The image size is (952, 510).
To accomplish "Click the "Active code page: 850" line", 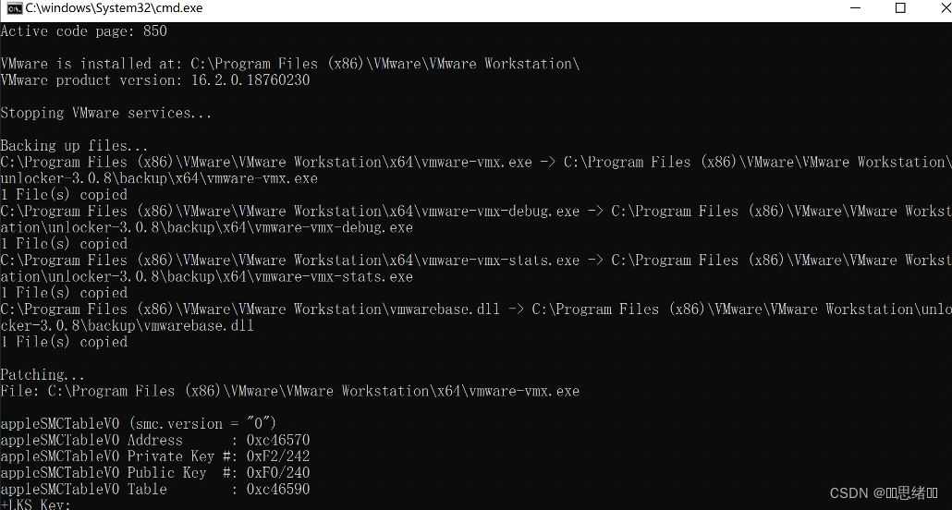I will click(83, 31).
